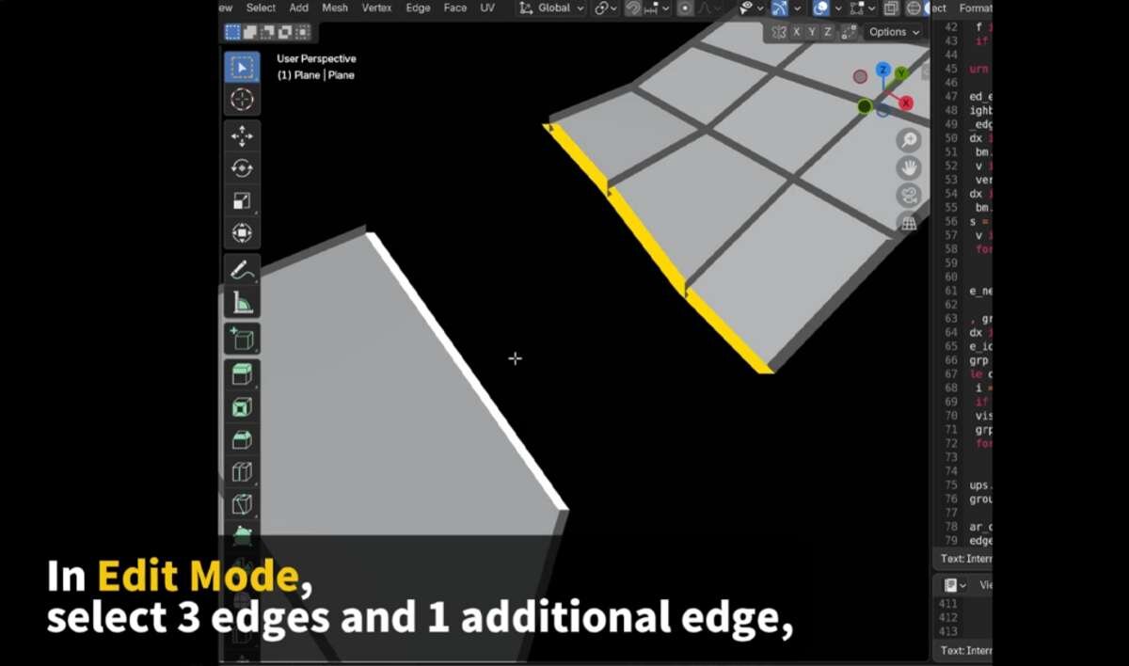Toggle perspective/orthographic grid view icon
Screen dimensions: 1129x666
[x=909, y=223]
